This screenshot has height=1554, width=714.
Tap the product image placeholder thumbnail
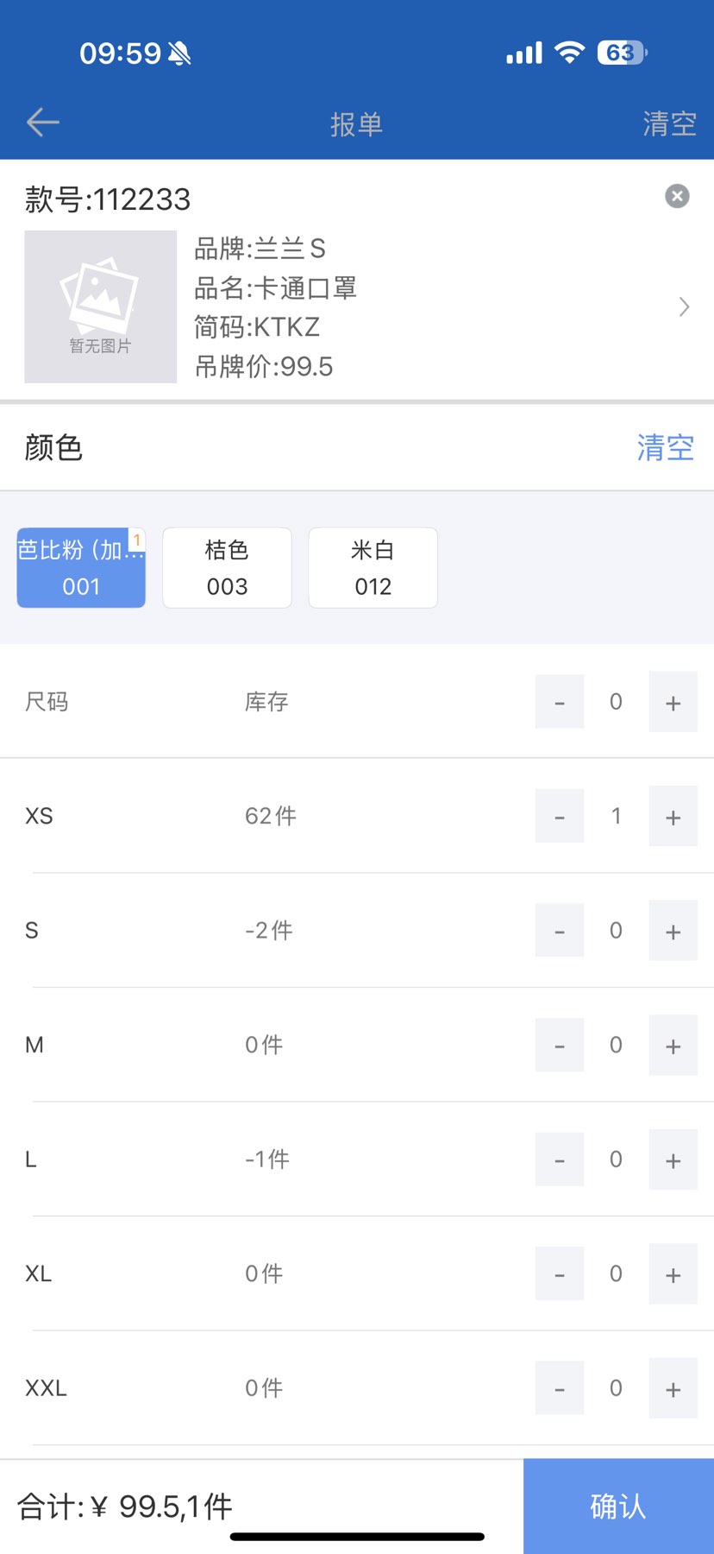click(x=100, y=306)
